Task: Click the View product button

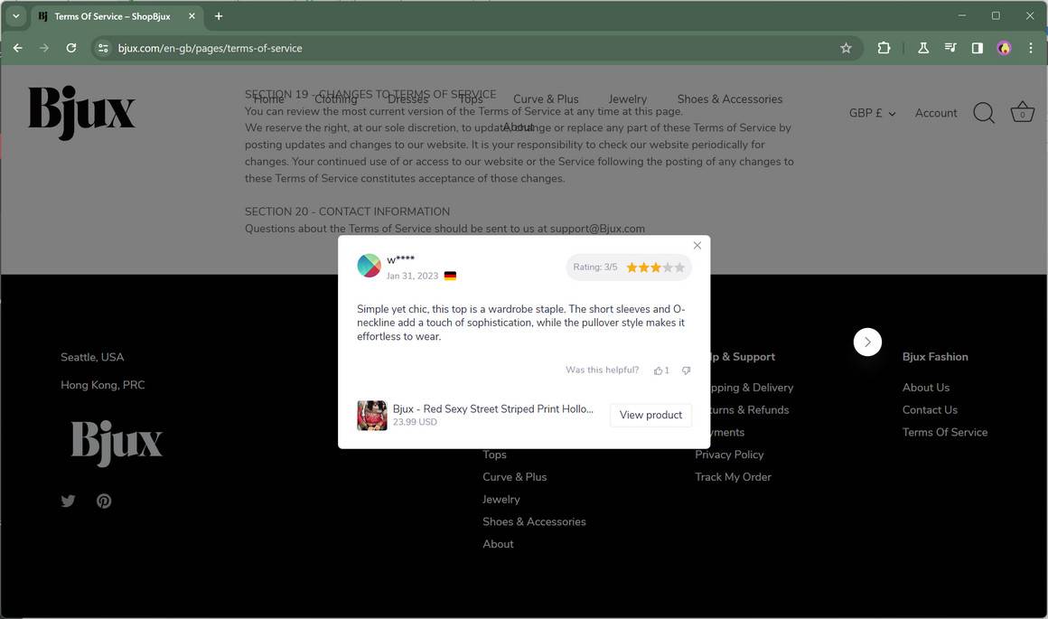Action: click(651, 415)
